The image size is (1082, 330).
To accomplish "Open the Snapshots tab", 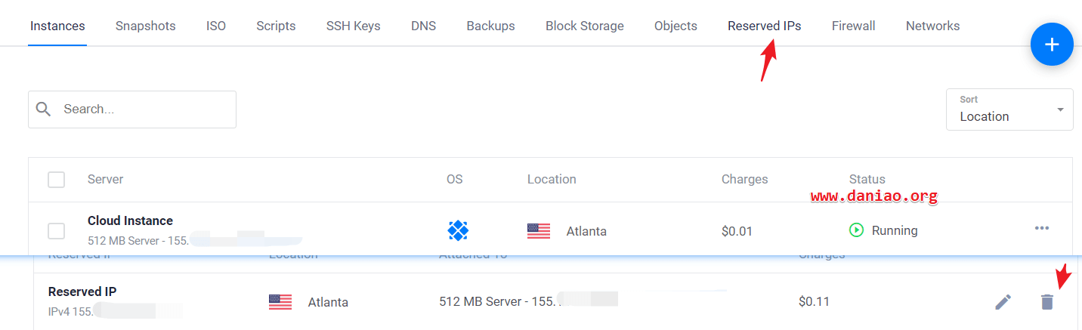I will pos(145,26).
